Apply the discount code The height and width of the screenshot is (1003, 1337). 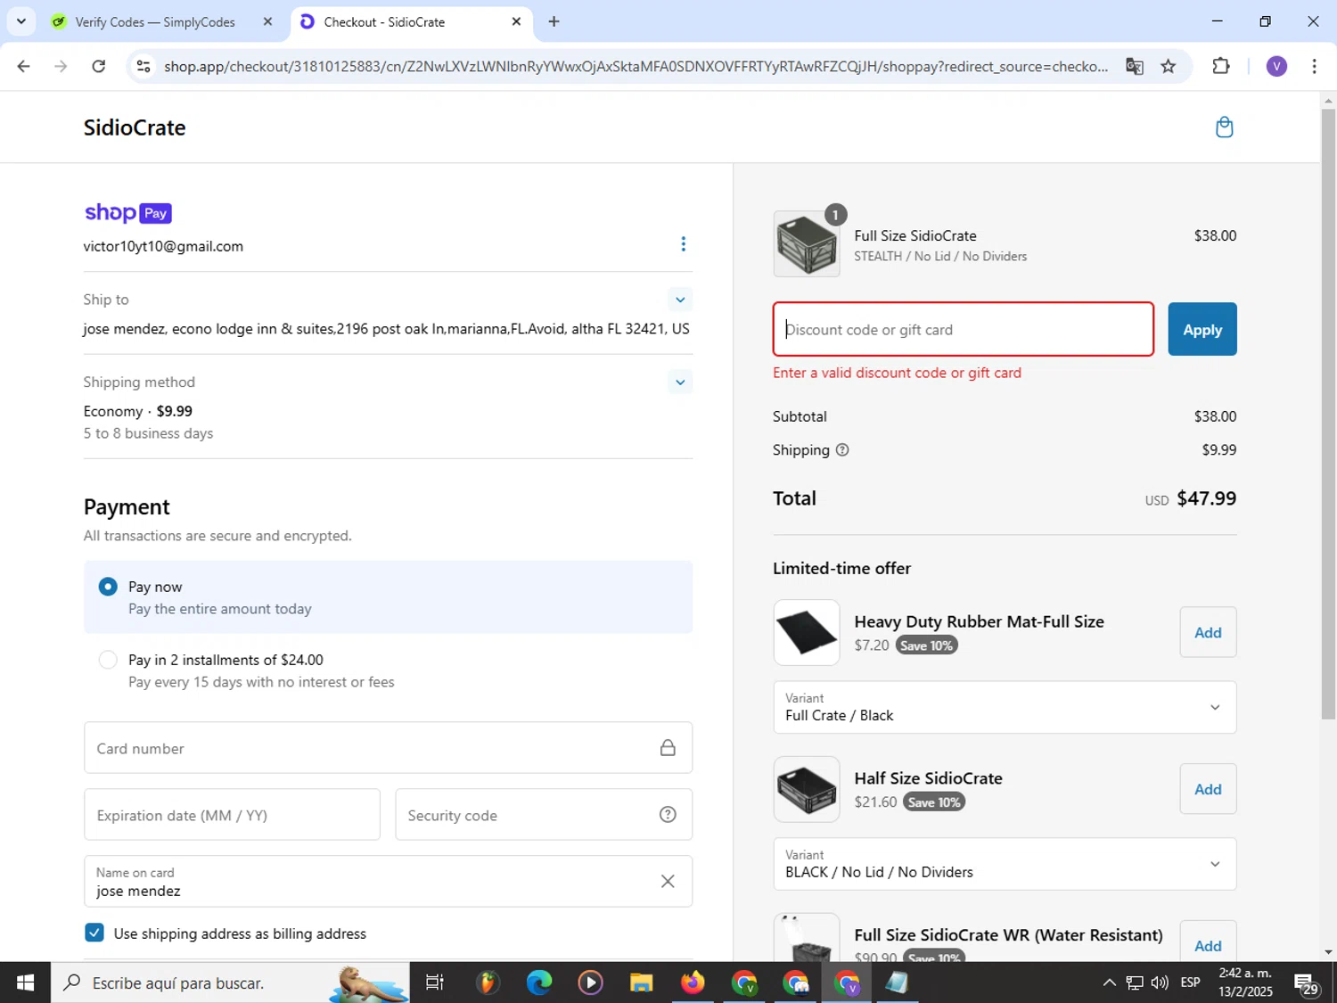[1202, 330]
